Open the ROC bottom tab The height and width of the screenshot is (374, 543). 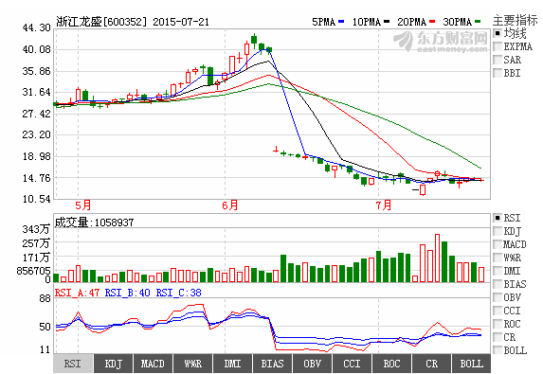coord(391,364)
